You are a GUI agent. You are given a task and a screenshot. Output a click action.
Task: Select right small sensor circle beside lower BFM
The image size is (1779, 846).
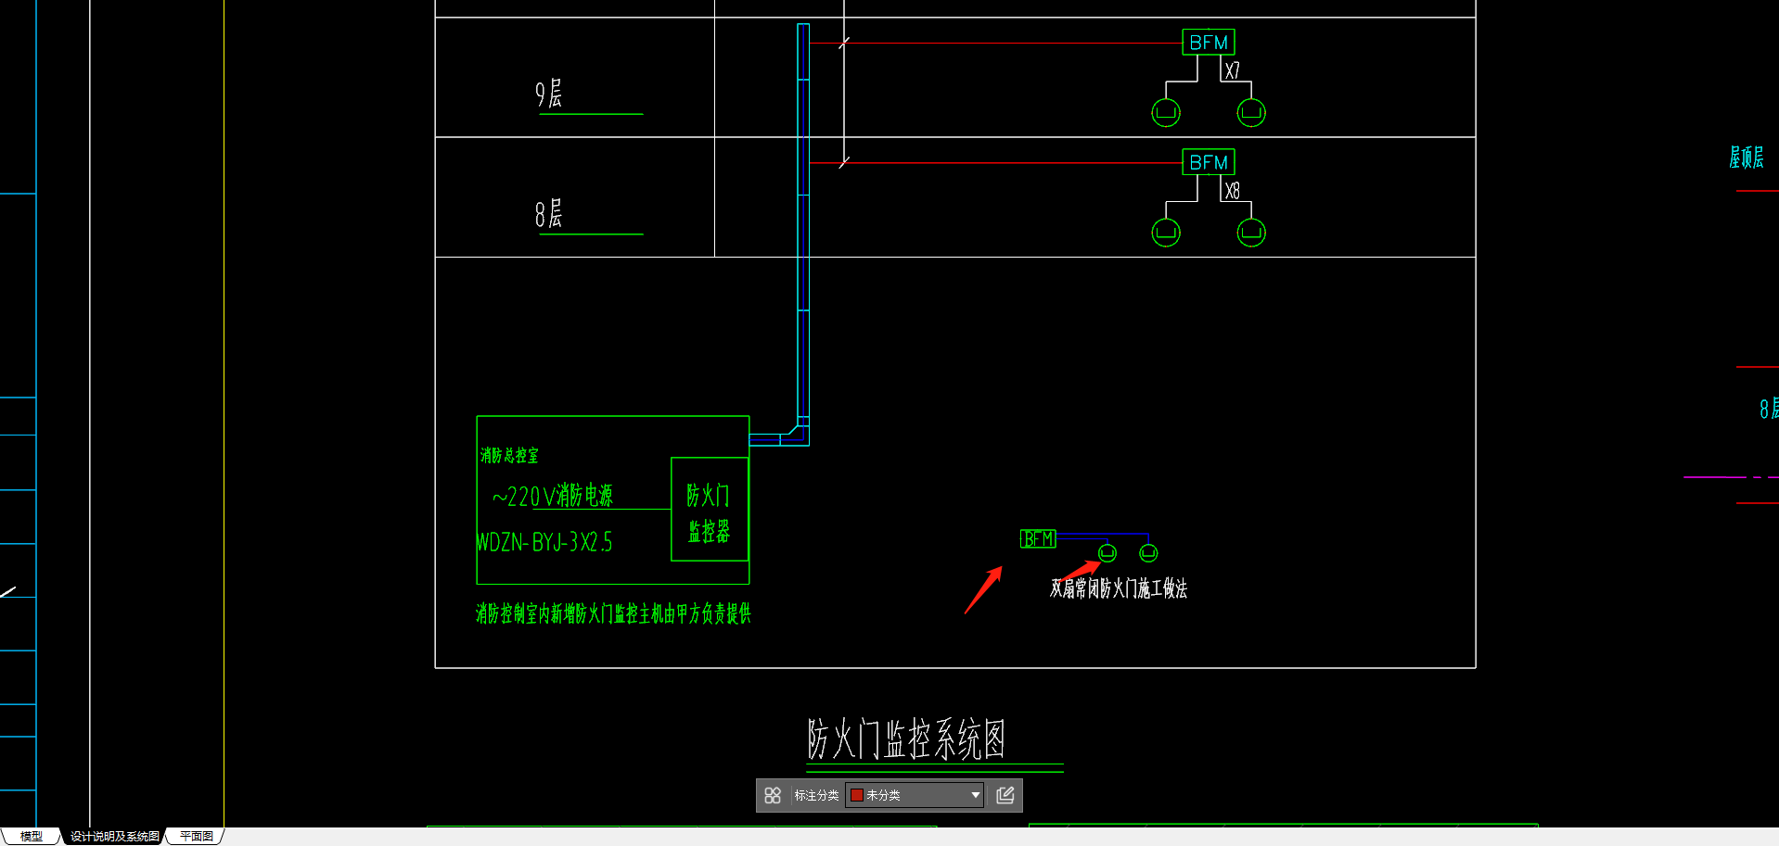point(1148,553)
